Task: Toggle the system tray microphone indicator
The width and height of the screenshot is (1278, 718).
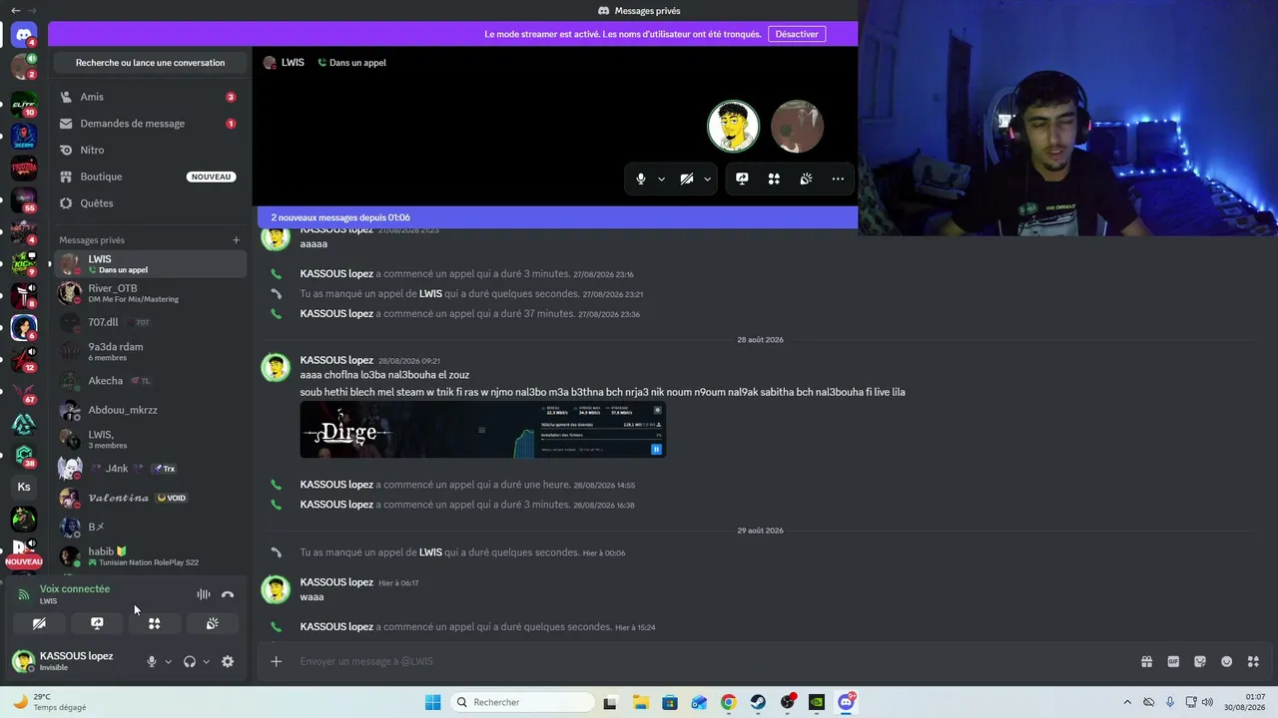Action: coord(1170,702)
